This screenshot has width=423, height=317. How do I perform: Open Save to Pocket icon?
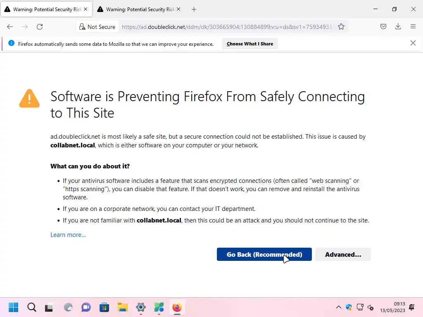pyautogui.click(x=383, y=27)
